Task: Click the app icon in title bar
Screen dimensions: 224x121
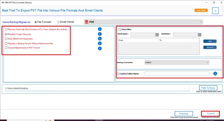Action: (x=3, y=2)
